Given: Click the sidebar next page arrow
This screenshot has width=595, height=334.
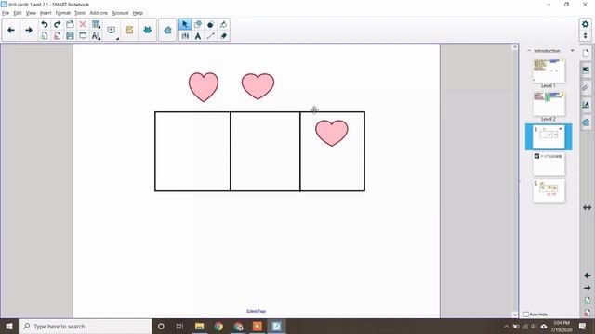Looking at the screenshot, I should point(587,288).
